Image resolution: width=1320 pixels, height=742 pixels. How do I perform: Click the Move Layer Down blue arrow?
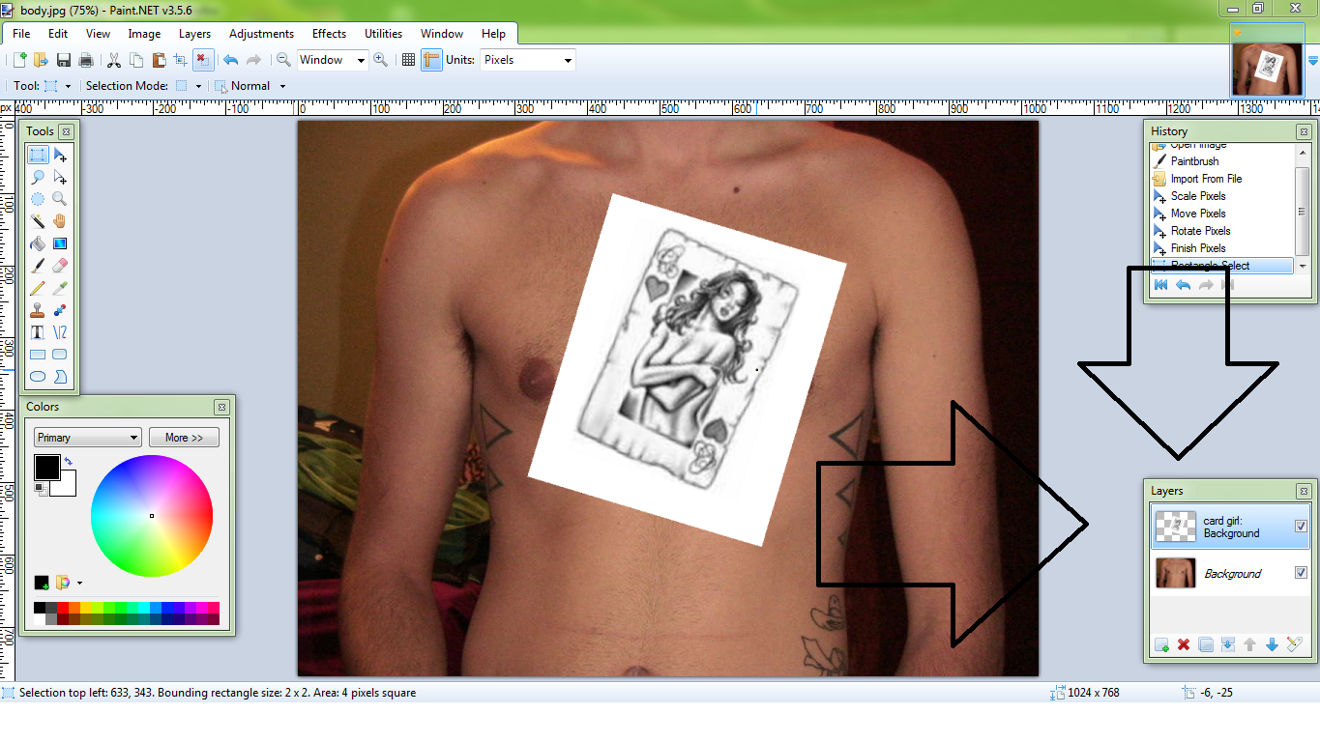tap(1272, 644)
